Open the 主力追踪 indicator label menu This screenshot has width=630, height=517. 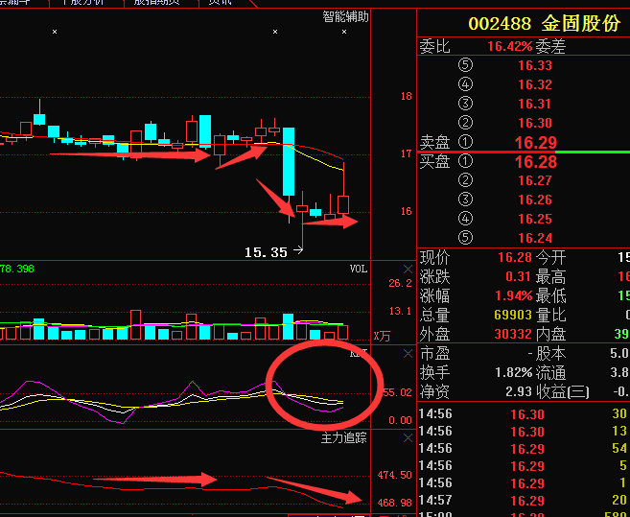344,437
